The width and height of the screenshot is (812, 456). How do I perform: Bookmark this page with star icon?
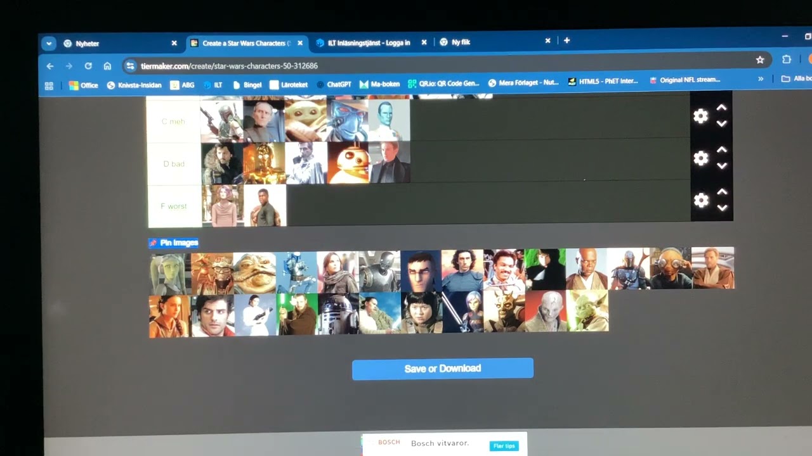tap(760, 60)
